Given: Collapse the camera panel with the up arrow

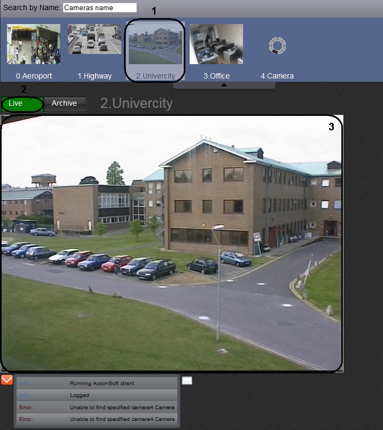Looking at the screenshot, I should point(224,84).
